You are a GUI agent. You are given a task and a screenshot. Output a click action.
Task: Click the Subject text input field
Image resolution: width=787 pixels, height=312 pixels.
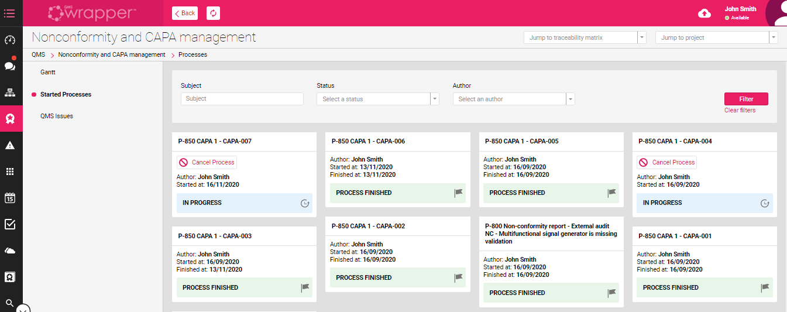pos(242,99)
